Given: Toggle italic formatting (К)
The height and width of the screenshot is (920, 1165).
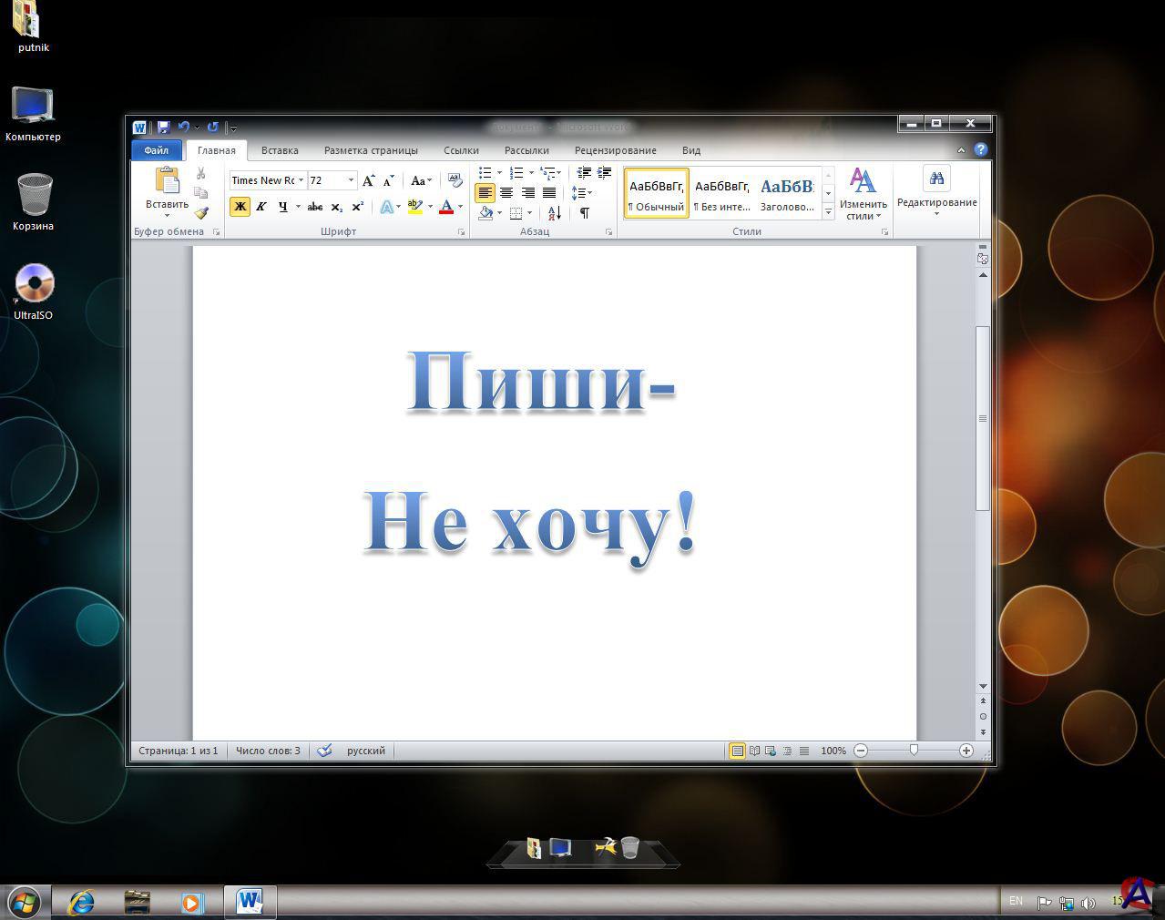Looking at the screenshot, I should click(261, 207).
